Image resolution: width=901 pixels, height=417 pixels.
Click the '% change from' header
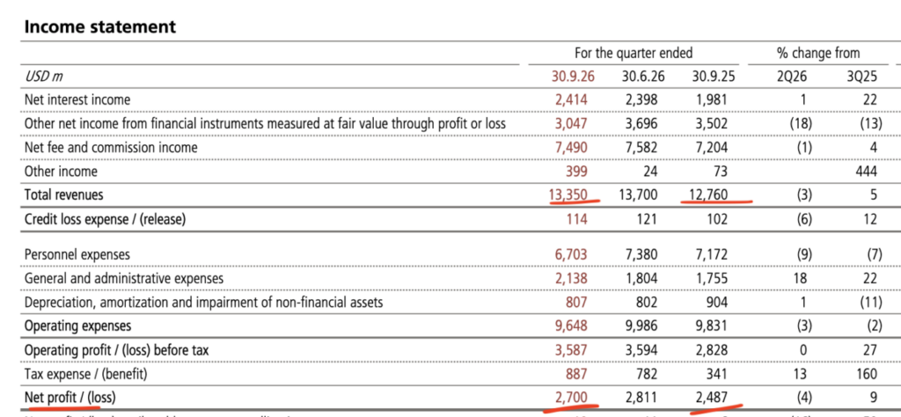(x=818, y=53)
